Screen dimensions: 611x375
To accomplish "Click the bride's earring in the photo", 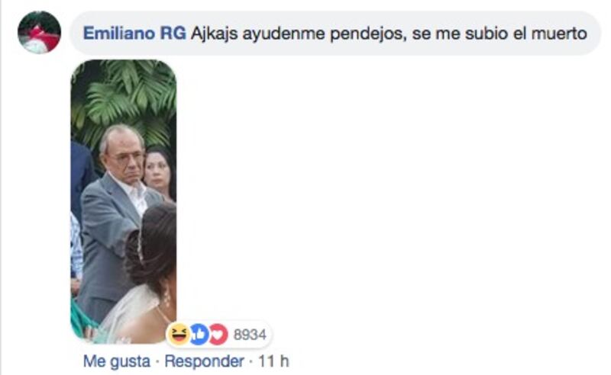I will click(x=166, y=297).
